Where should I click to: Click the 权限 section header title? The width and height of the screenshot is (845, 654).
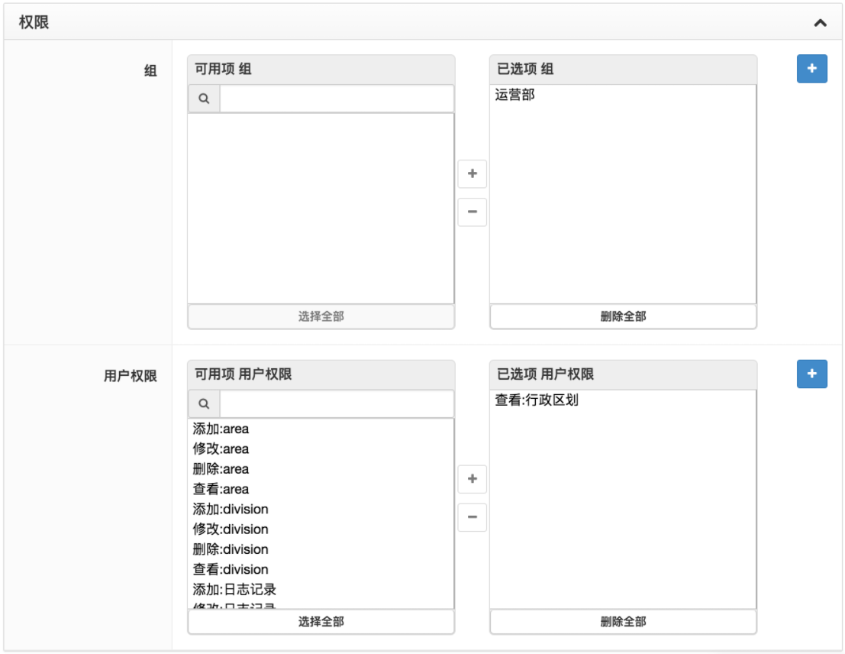click(x=34, y=22)
